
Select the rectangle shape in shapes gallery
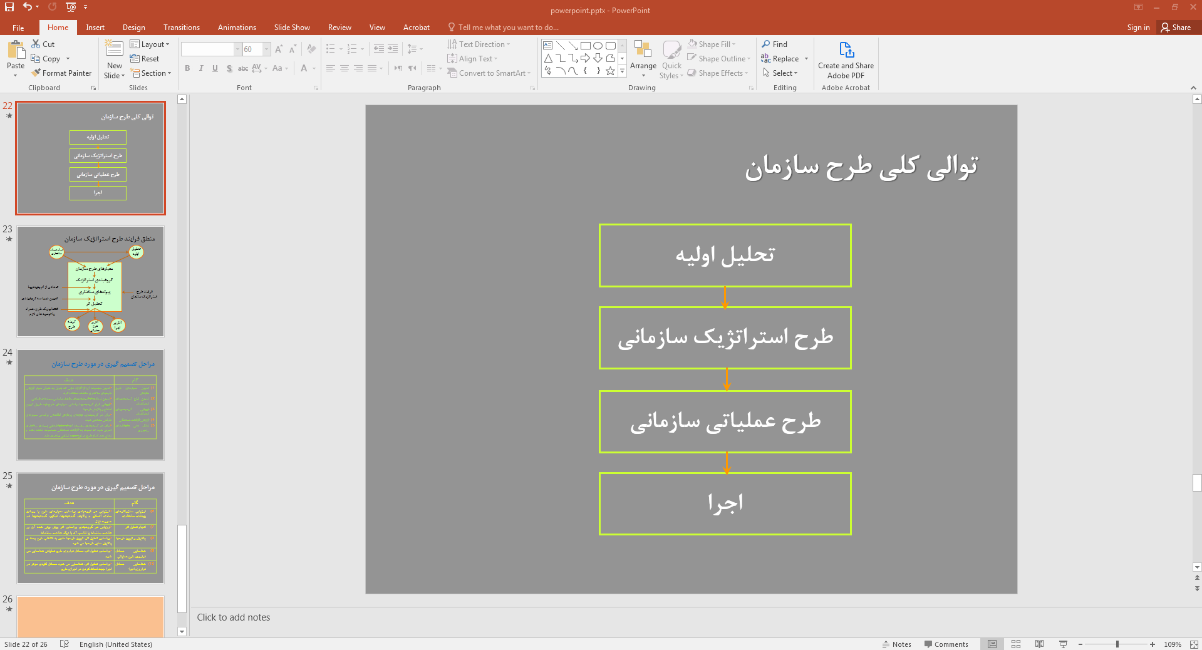(x=585, y=46)
